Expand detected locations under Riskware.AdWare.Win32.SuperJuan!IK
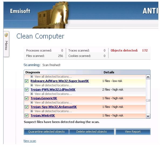Viewport: 160px width, 147px height. tap(32, 85)
